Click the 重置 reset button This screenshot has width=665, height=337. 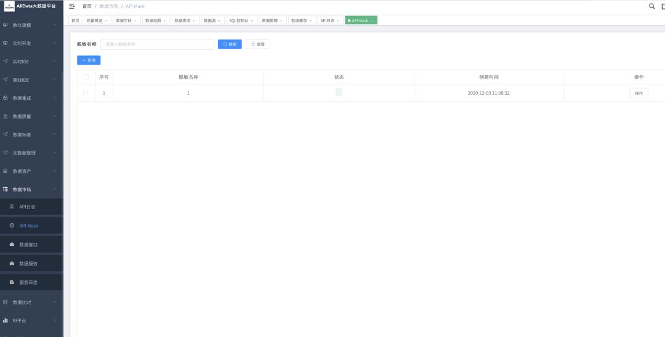click(258, 44)
